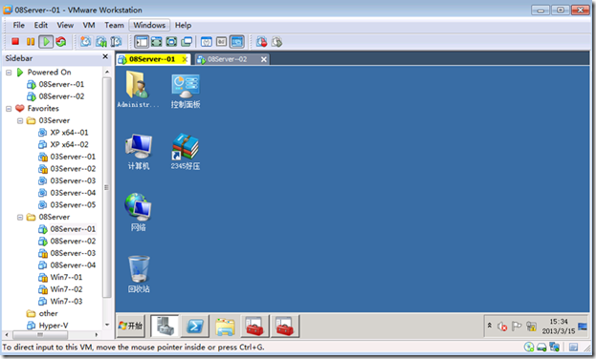Collapse the Powered On tree group
The image size is (596, 359).
click(9, 73)
